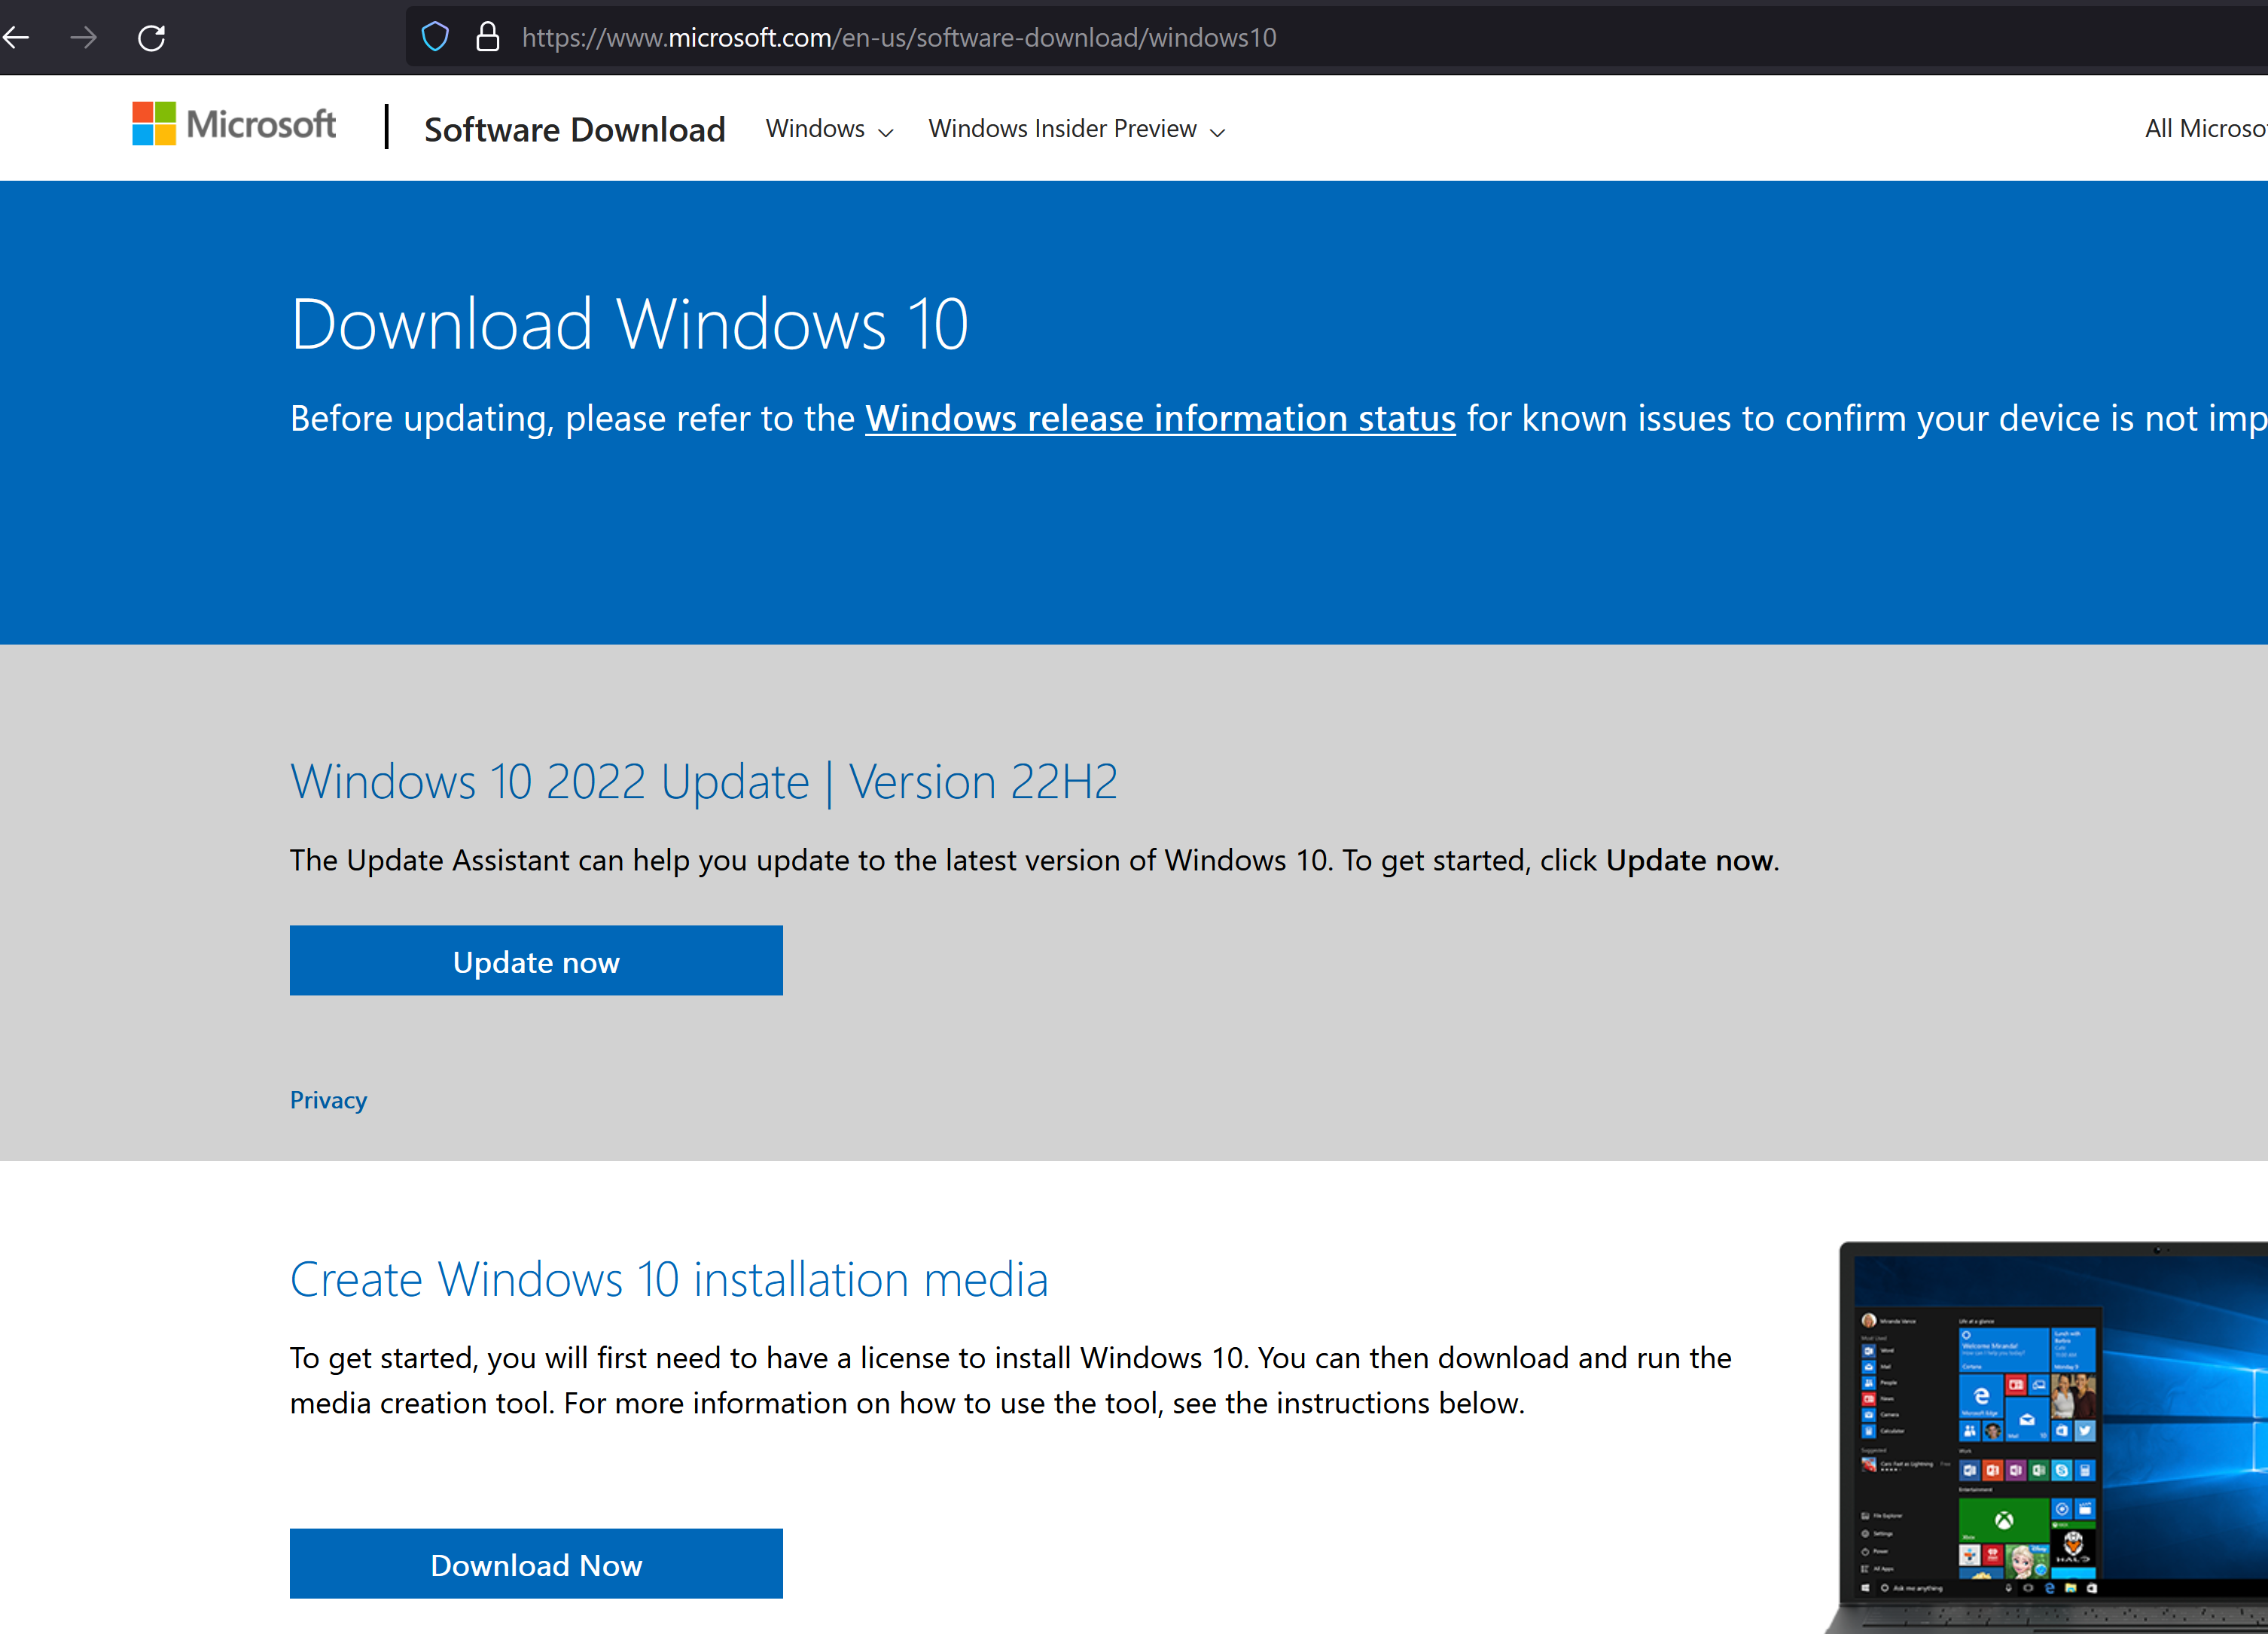Open the Windows release information status link
The width and height of the screenshot is (2268, 1634).
(x=1160, y=418)
